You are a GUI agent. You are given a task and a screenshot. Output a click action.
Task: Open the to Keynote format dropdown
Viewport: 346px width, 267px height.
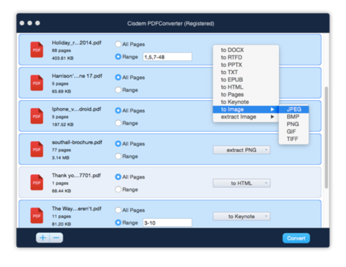point(241,217)
